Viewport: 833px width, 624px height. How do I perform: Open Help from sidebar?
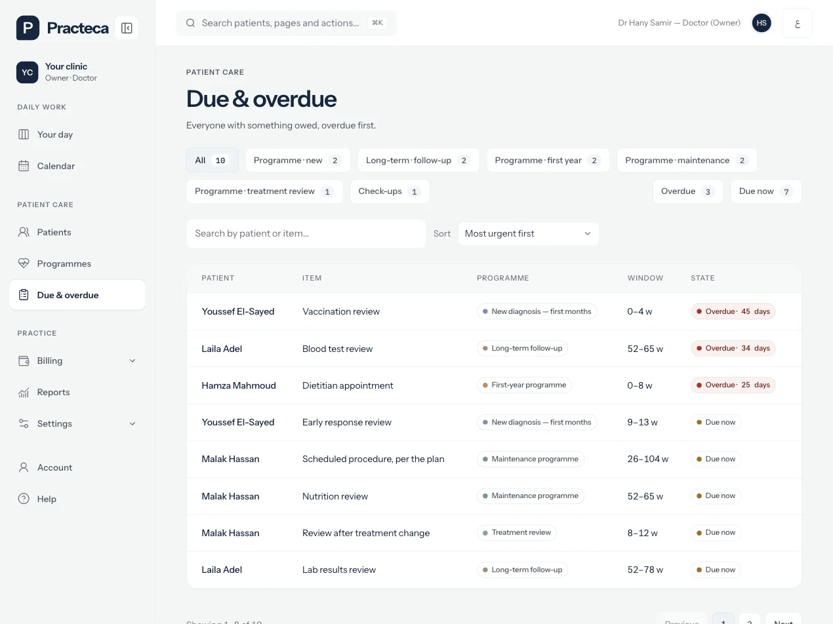click(x=77, y=499)
